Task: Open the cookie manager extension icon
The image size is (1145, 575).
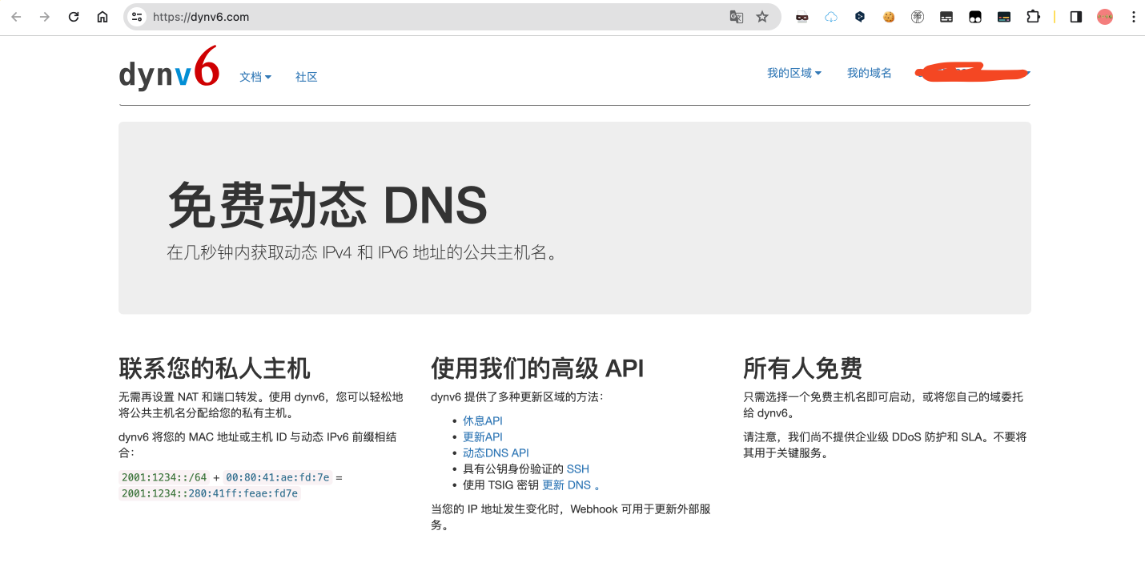Action: point(889,16)
